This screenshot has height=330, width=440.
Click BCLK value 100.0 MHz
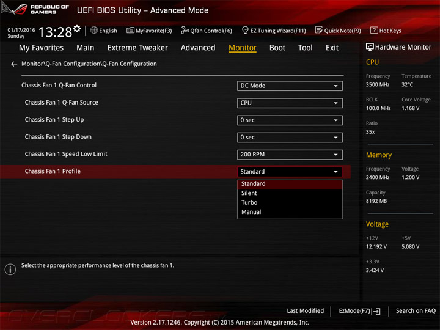378,108
